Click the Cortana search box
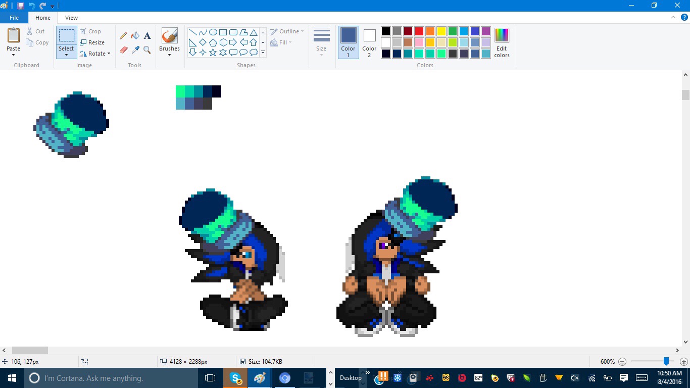Image resolution: width=690 pixels, height=388 pixels. click(x=111, y=378)
